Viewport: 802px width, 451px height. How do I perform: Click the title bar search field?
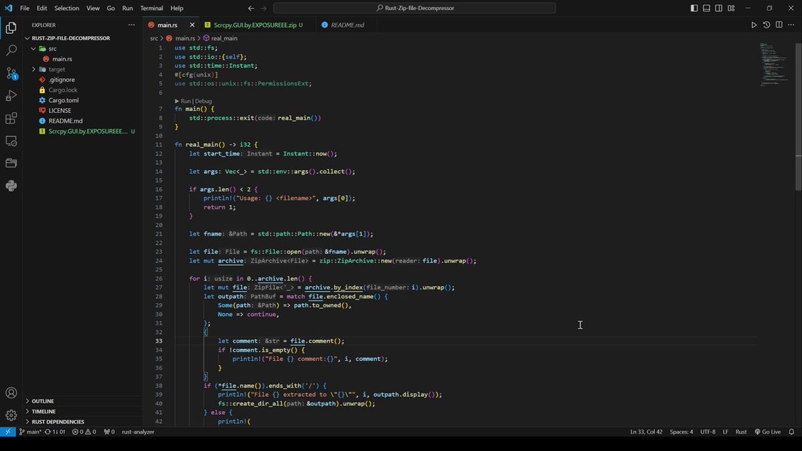414,8
